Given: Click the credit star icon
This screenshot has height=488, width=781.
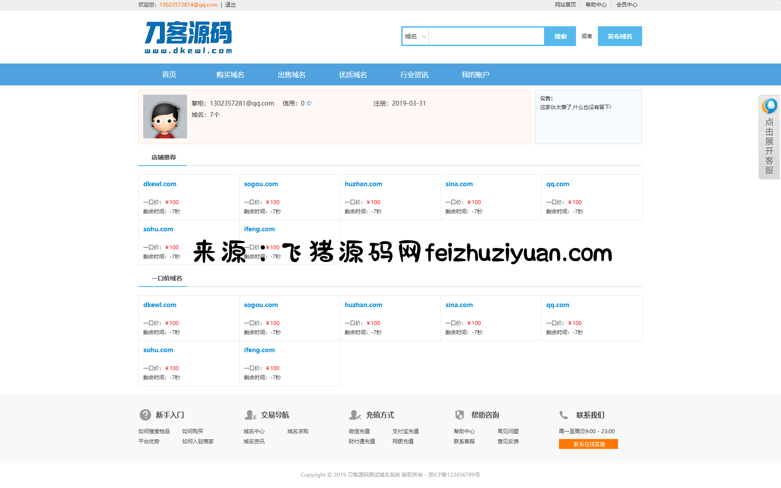Looking at the screenshot, I should pos(309,103).
